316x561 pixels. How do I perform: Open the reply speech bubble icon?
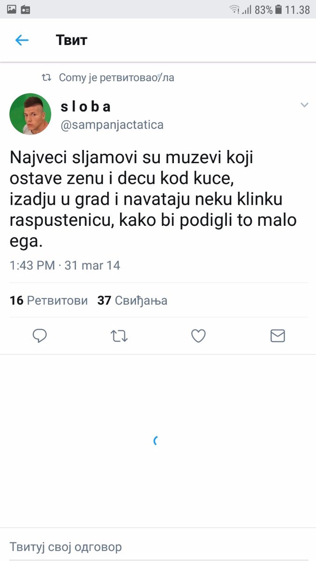point(40,336)
